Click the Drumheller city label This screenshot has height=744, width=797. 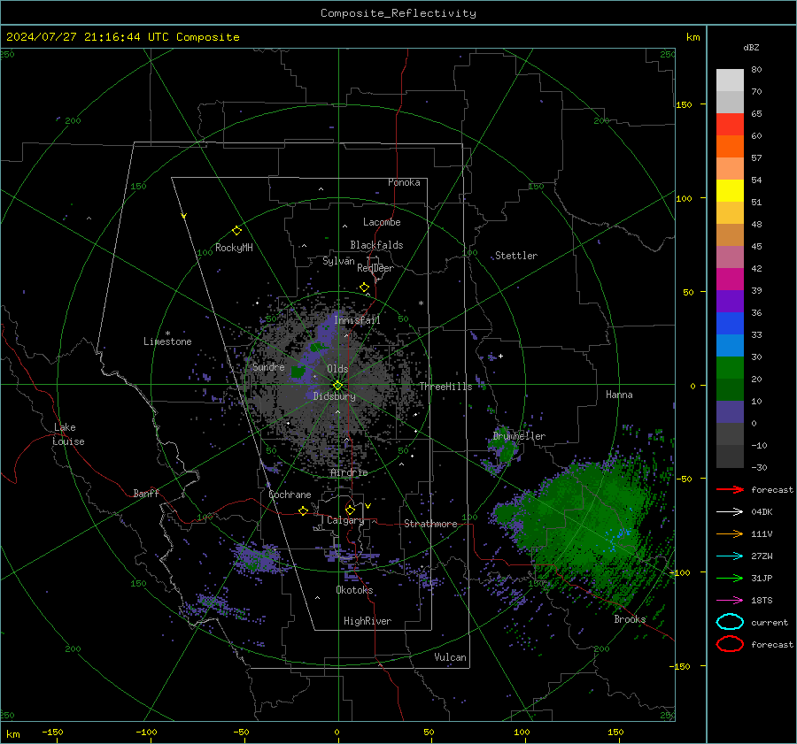(x=519, y=436)
